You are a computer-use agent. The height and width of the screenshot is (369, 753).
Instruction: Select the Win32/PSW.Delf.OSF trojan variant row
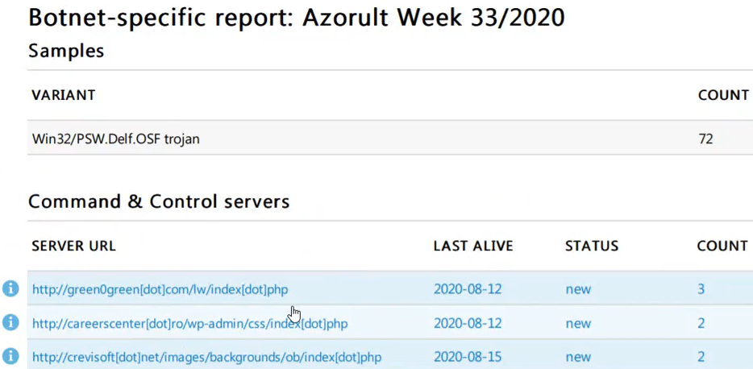coord(115,139)
